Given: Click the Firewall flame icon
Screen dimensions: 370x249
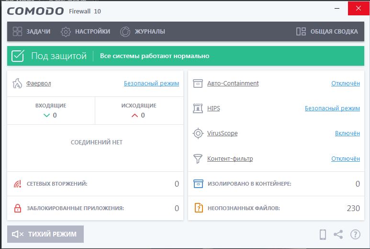Looking at the screenshot, I should click(x=17, y=83).
